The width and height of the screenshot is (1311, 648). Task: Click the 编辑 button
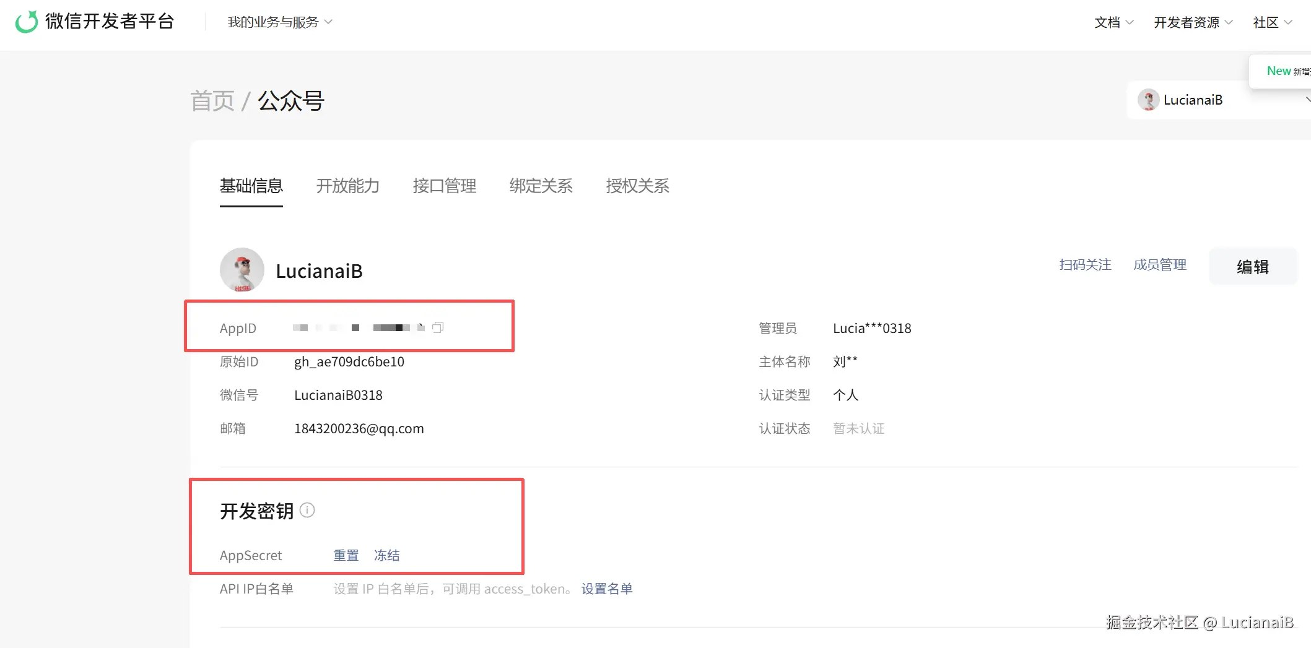[x=1252, y=267]
